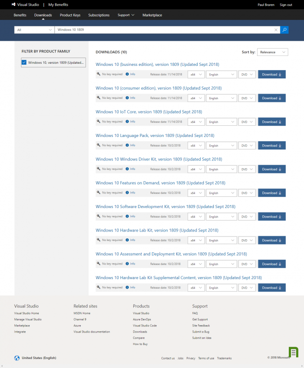The width and height of the screenshot is (304, 368).
Task: Clear the search box with the X icon
Action: point(276,30)
